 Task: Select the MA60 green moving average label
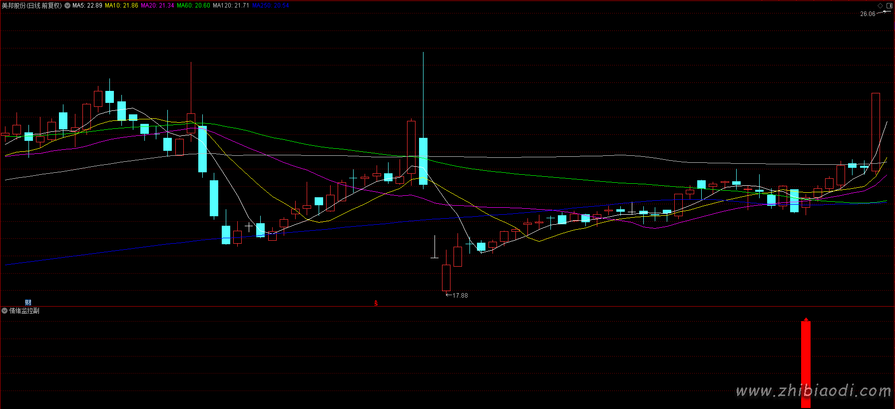[193, 5]
